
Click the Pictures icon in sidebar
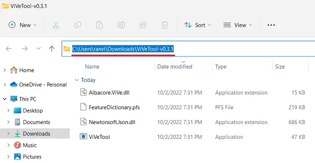17,157
